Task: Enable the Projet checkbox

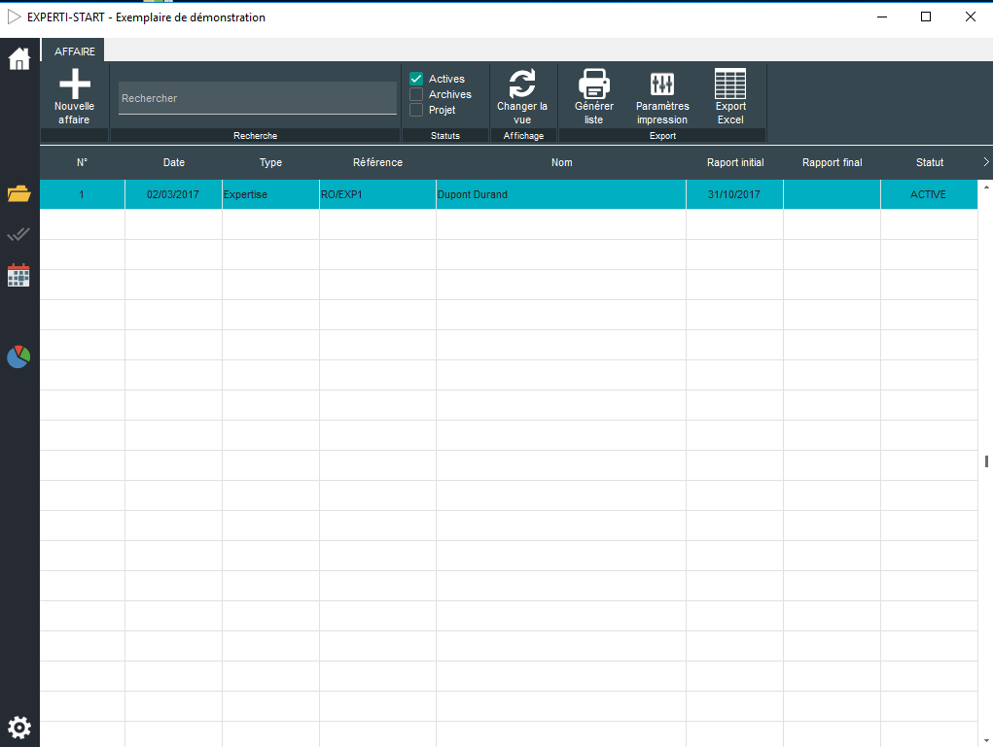Action: point(416,110)
